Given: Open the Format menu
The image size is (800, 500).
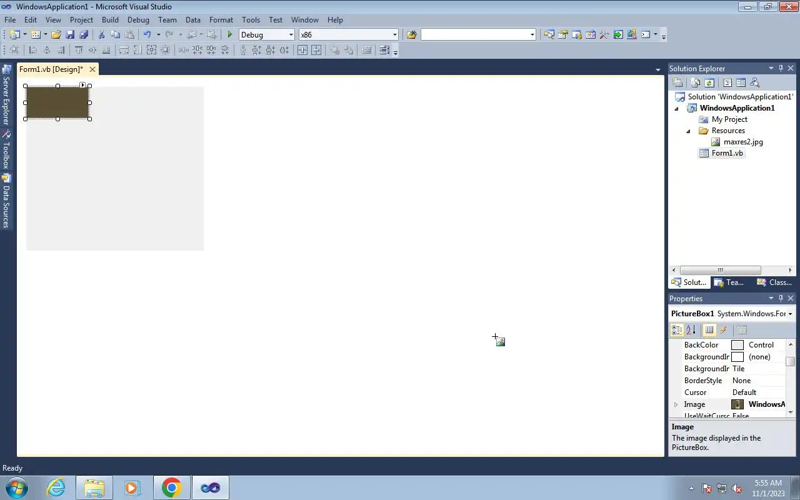Looking at the screenshot, I should click(x=221, y=19).
